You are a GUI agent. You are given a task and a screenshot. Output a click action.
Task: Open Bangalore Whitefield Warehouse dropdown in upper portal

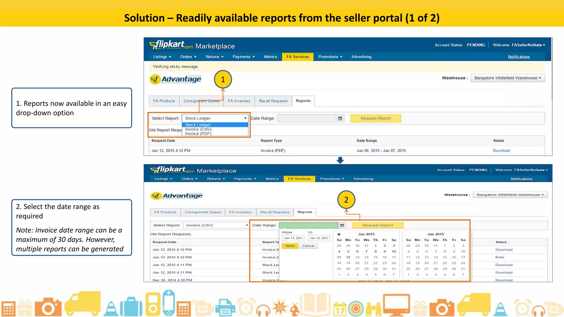pyautogui.click(x=507, y=78)
